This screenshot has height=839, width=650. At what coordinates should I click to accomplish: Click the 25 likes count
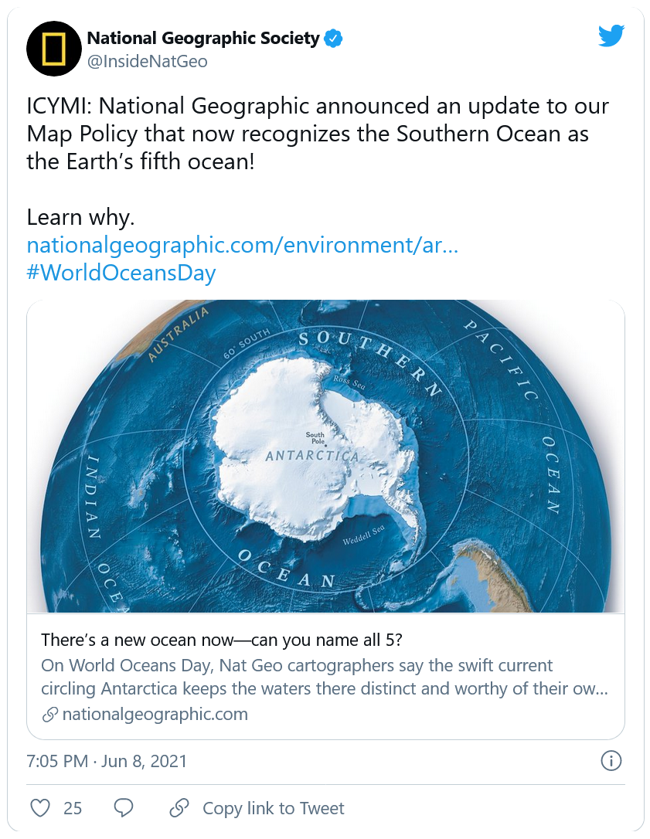tap(73, 808)
